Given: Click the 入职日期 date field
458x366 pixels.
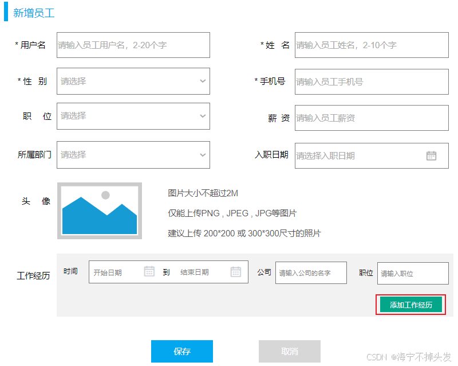Looking at the screenshot, I should pyautogui.click(x=372, y=156).
